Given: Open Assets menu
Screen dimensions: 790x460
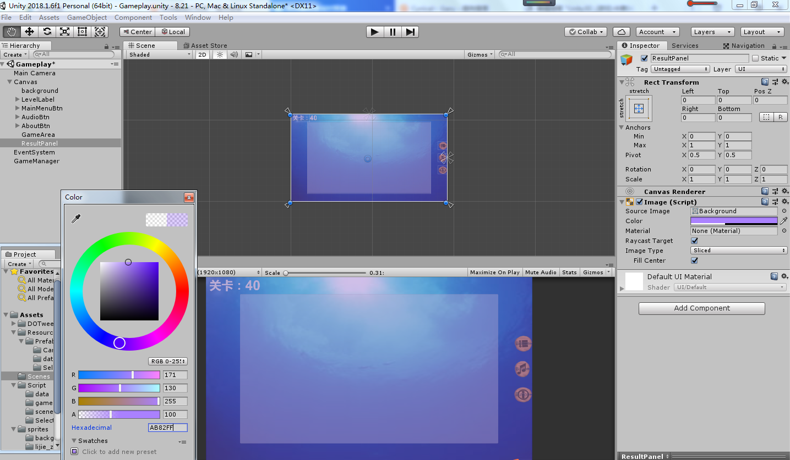Looking at the screenshot, I should coord(49,18).
